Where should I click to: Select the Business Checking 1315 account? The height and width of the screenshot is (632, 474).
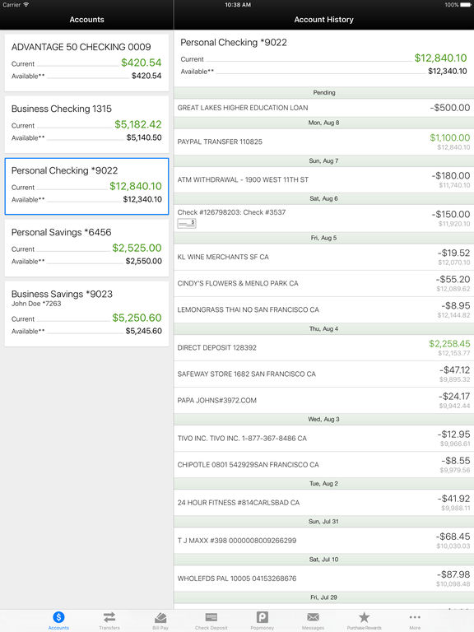click(86, 124)
